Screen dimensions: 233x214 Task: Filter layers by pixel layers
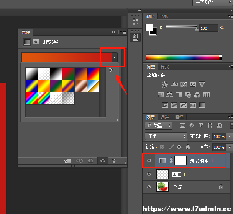click(x=182, y=125)
